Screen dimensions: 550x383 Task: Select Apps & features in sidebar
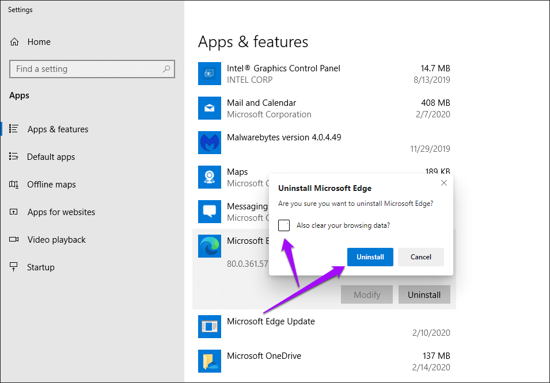[x=58, y=129]
